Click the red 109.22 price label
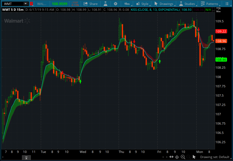Image resolution: width=233 pixels, height=161 pixels. coord(220,31)
